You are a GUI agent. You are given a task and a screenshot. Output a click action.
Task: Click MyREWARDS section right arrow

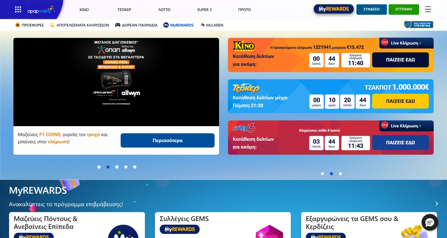tap(437, 204)
